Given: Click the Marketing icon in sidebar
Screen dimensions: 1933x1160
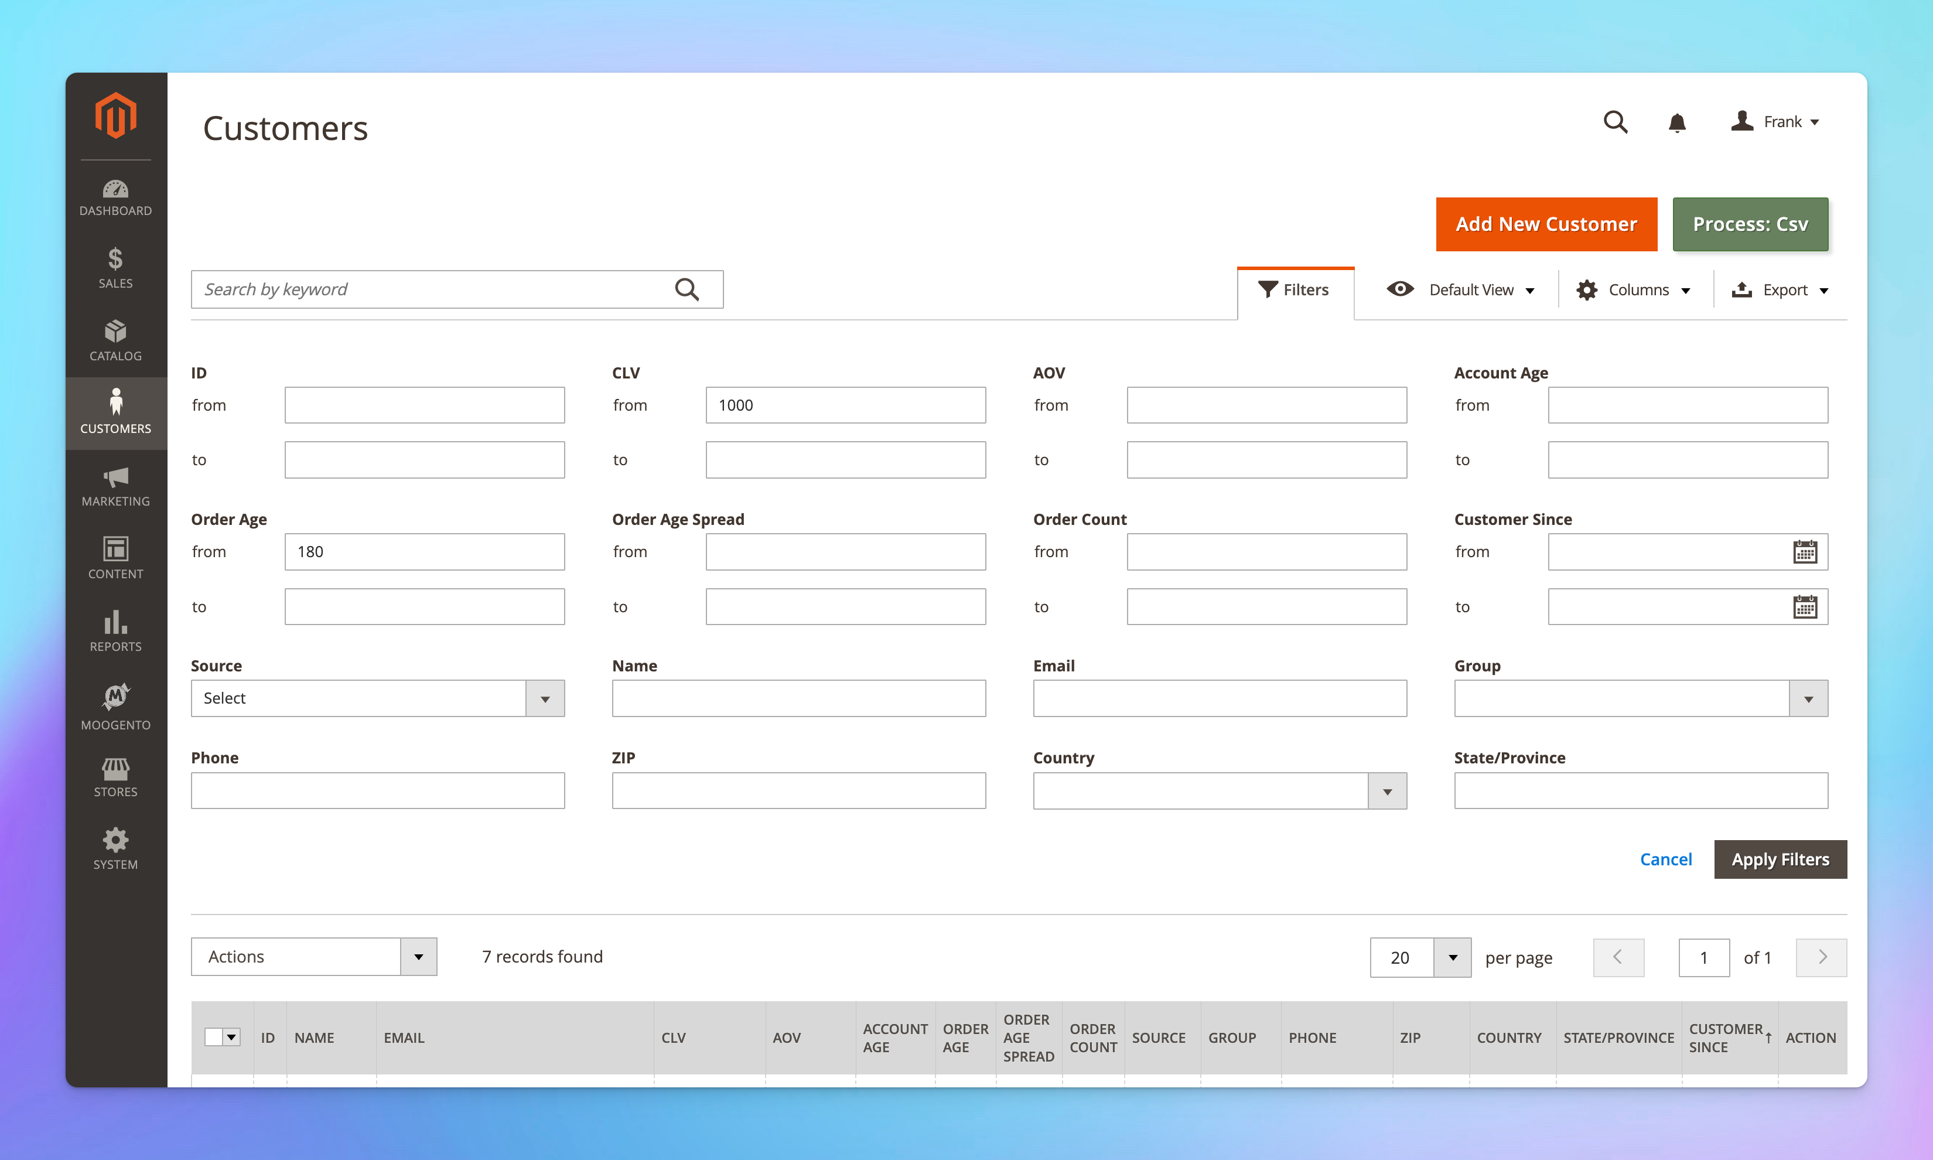Looking at the screenshot, I should tap(115, 485).
